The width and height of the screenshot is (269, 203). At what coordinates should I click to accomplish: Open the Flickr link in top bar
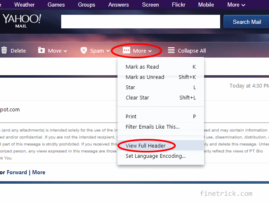(x=178, y=5)
